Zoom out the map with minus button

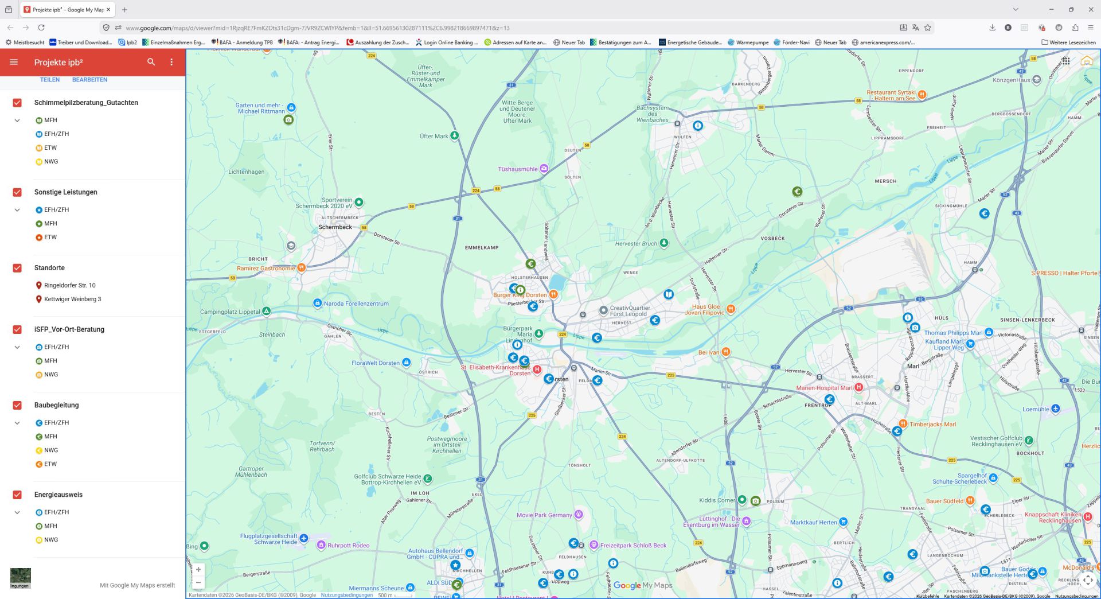pos(198,582)
